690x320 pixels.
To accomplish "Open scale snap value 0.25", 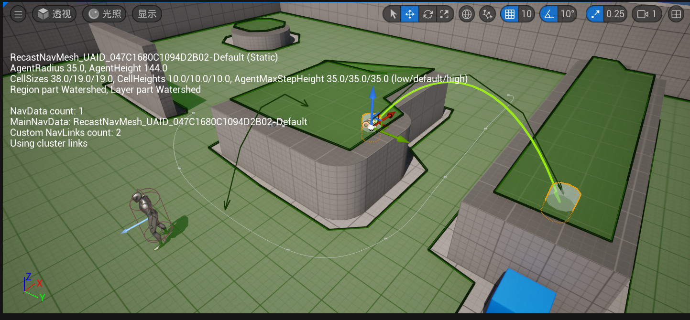I will [x=615, y=14].
